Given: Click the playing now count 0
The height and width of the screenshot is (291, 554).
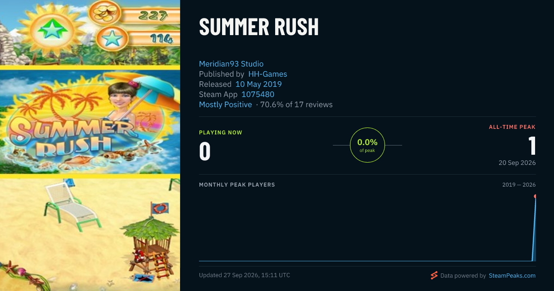Looking at the screenshot, I should [x=205, y=152].
